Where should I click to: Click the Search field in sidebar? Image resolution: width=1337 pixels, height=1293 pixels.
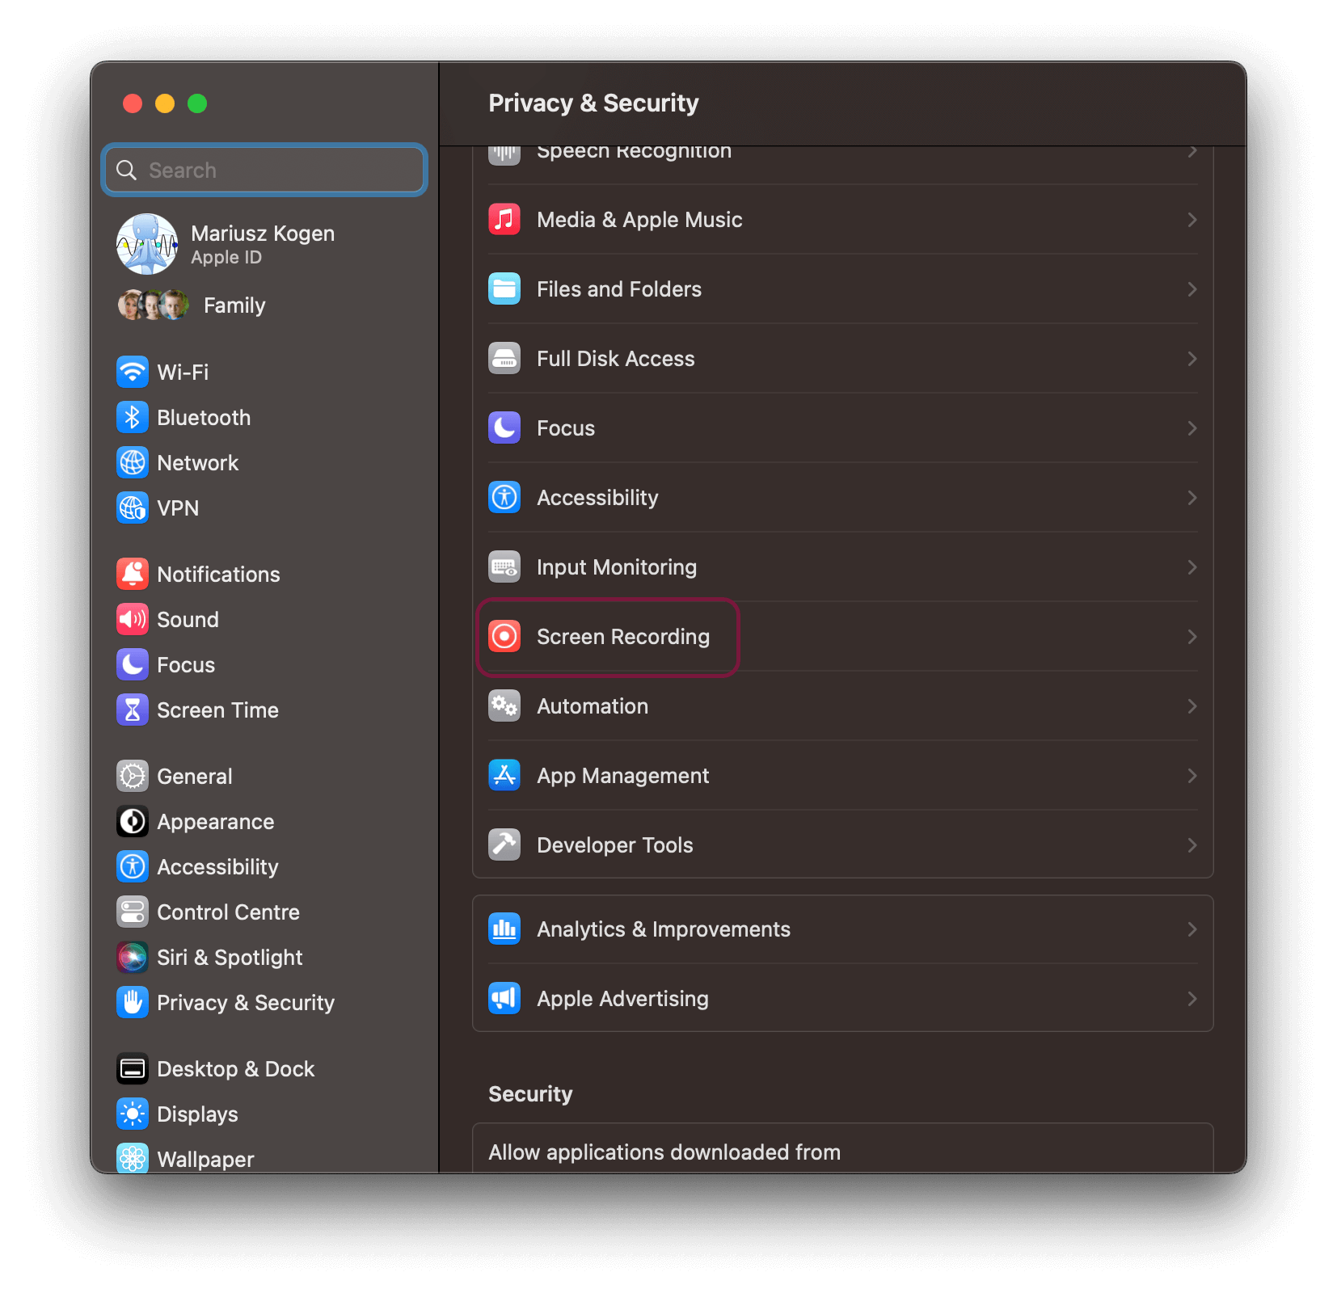pyautogui.click(x=275, y=171)
